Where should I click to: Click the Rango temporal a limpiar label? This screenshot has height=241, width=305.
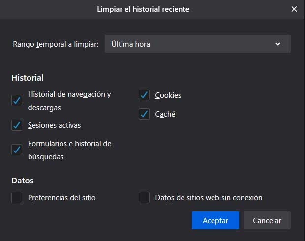pyautogui.click(x=56, y=44)
